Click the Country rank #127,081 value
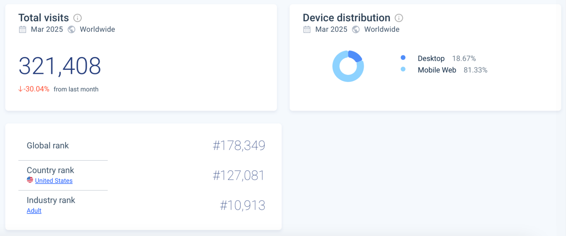 click(x=238, y=175)
